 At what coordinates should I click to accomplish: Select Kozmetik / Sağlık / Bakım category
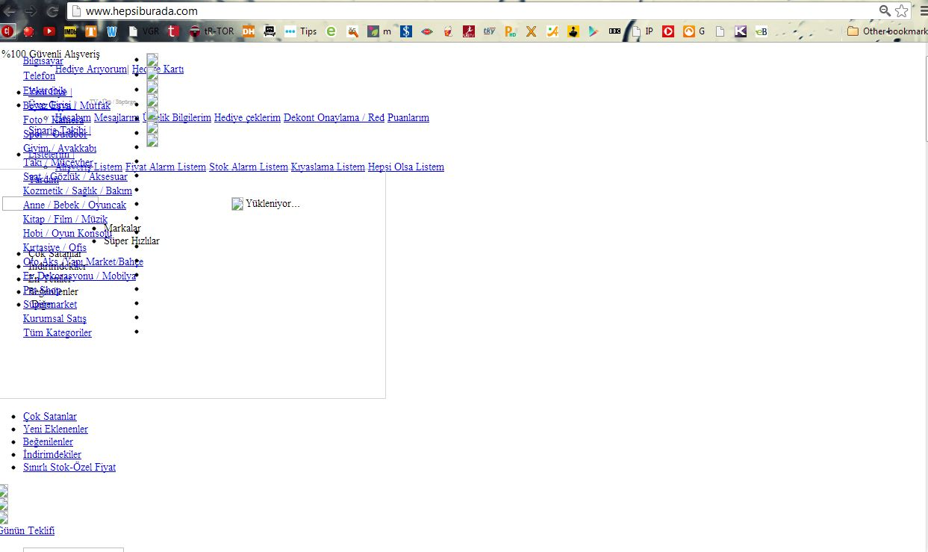click(x=78, y=190)
